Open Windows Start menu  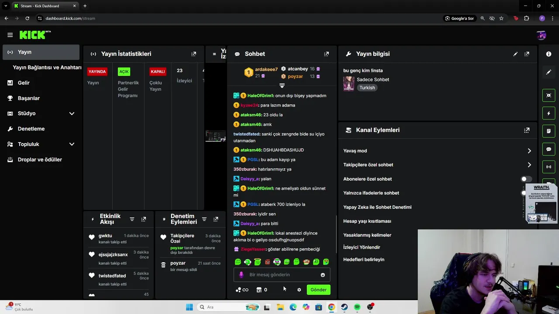point(189,307)
